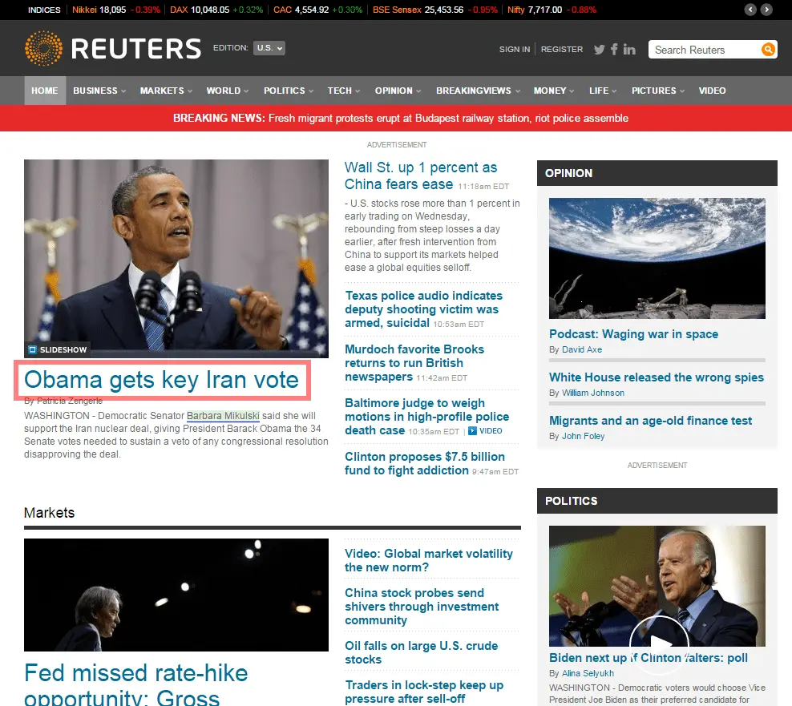Viewport: 792px width, 706px height.
Task: Click the Nifty index ticker
Action: coord(552,10)
